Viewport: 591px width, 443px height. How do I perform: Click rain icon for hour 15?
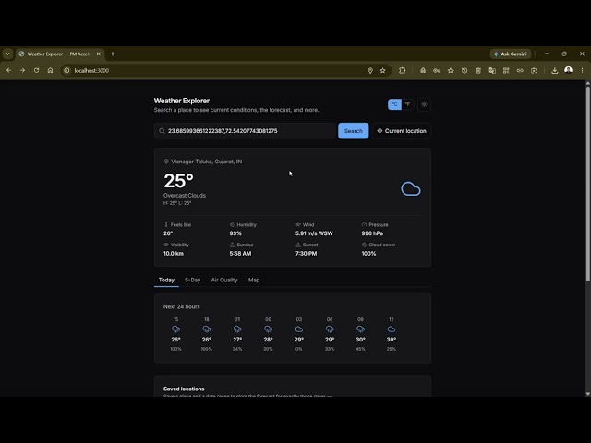pyautogui.click(x=175, y=329)
